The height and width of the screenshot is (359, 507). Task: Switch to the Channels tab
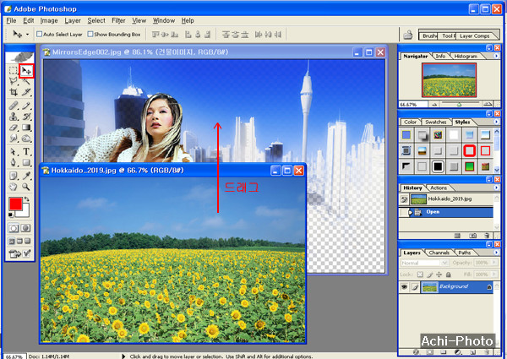(x=439, y=253)
